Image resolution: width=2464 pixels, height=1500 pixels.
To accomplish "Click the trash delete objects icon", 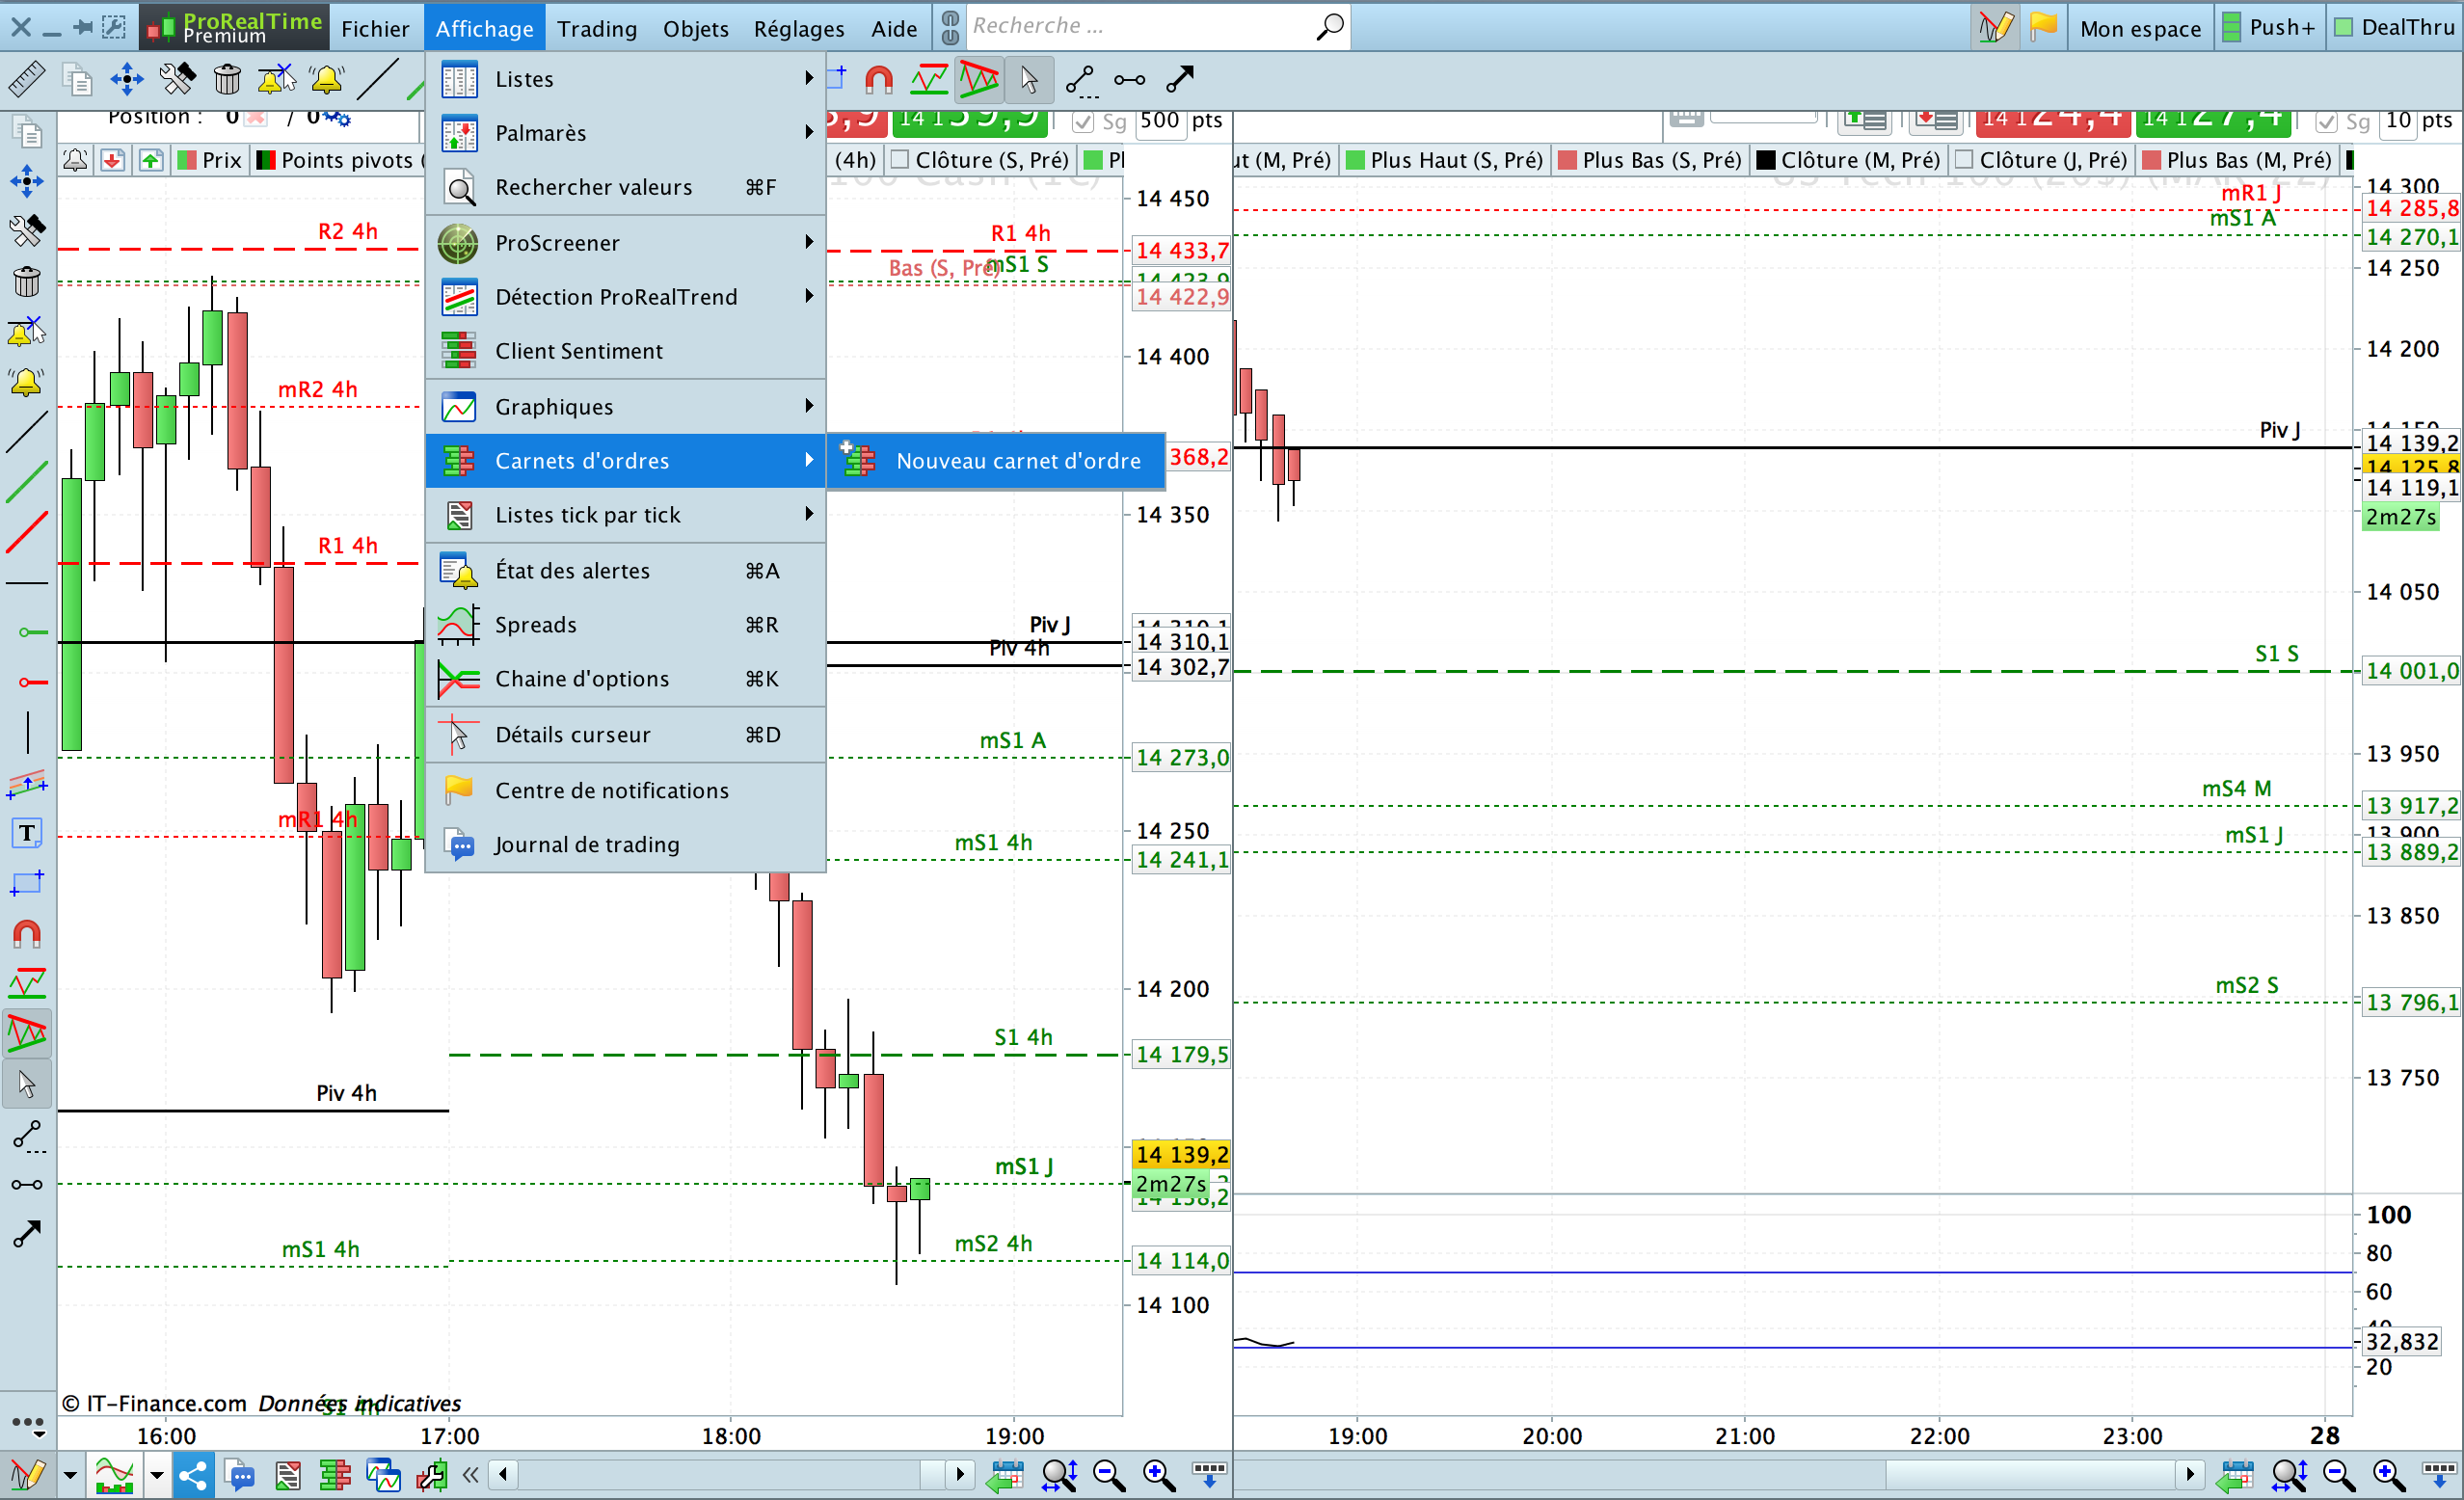I will (x=227, y=80).
